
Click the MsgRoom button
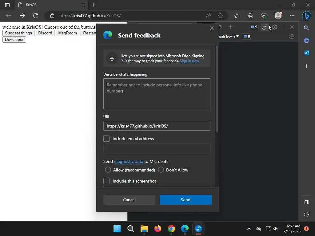point(67,33)
